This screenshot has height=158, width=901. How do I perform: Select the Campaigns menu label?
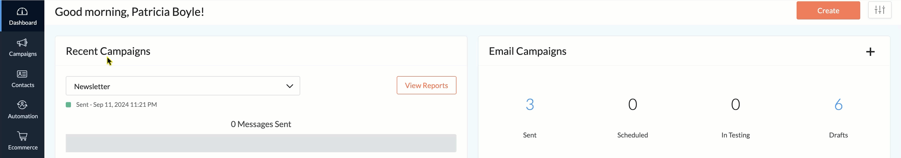[x=23, y=54]
